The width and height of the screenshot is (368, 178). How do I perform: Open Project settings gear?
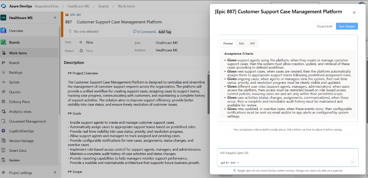point(3,173)
